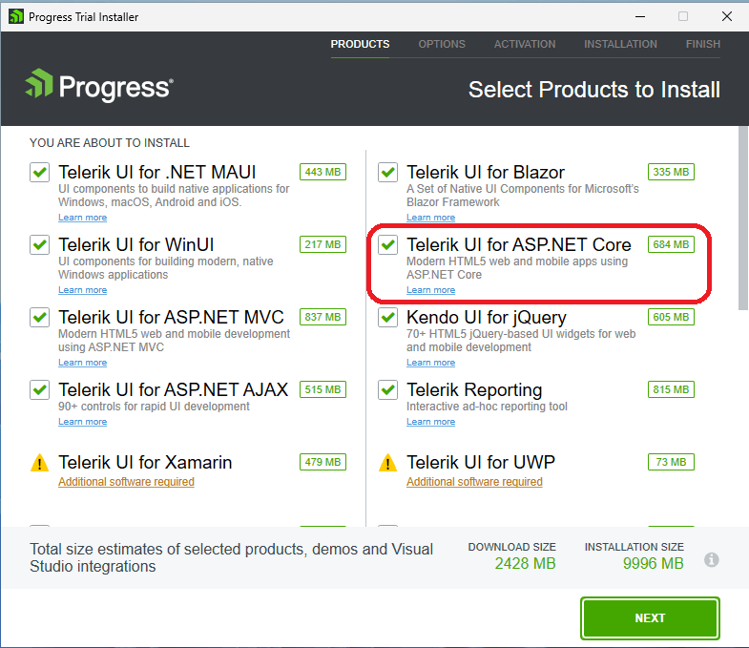Viewport: 749px width, 648px height.
Task: Click the Kendo UI for jQuery product title
Action: (487, 317)
